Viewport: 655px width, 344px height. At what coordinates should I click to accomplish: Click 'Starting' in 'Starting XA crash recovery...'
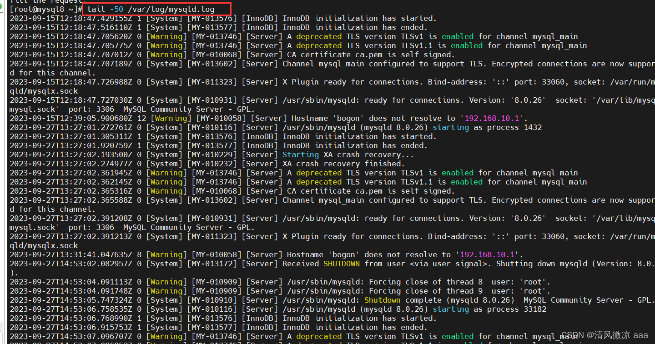click(x=301, y=155)
